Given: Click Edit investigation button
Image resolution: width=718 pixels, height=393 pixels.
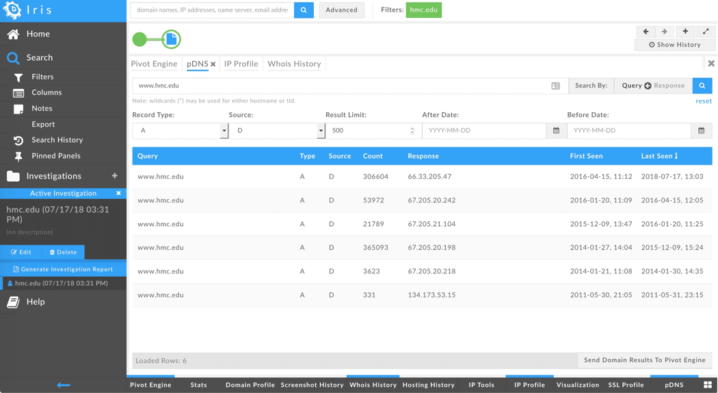Looking at the screenshot, I should [x=21, y=252].
